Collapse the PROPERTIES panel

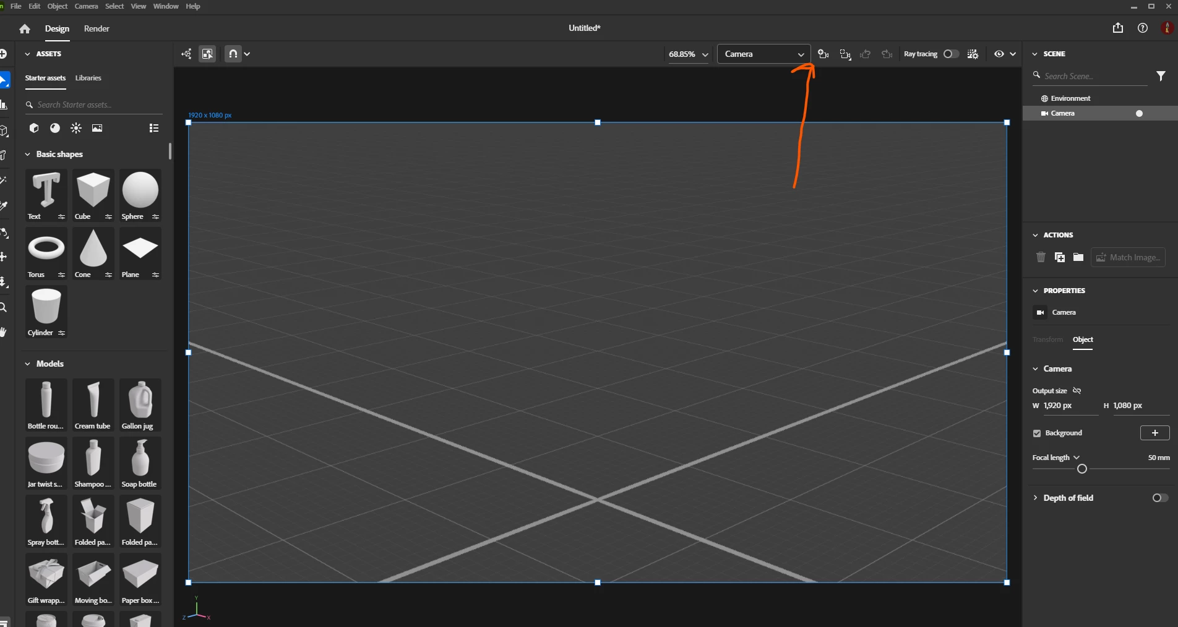pos(1035,291)
